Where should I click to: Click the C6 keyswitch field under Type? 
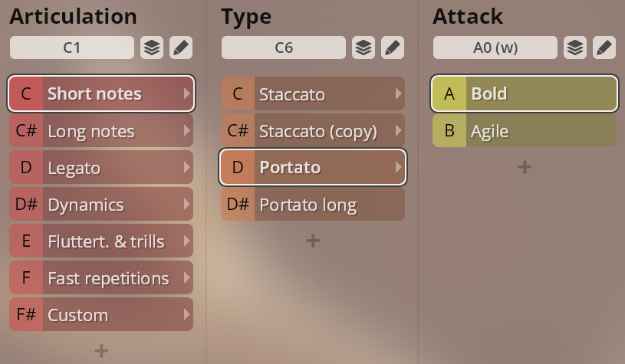point(284,48)
